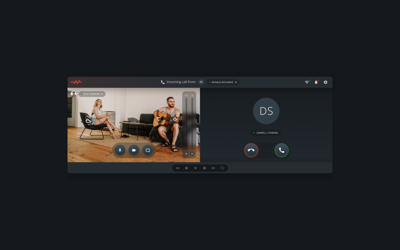
Task: Click the screen share icon
Action: click(x=148, y=150)
